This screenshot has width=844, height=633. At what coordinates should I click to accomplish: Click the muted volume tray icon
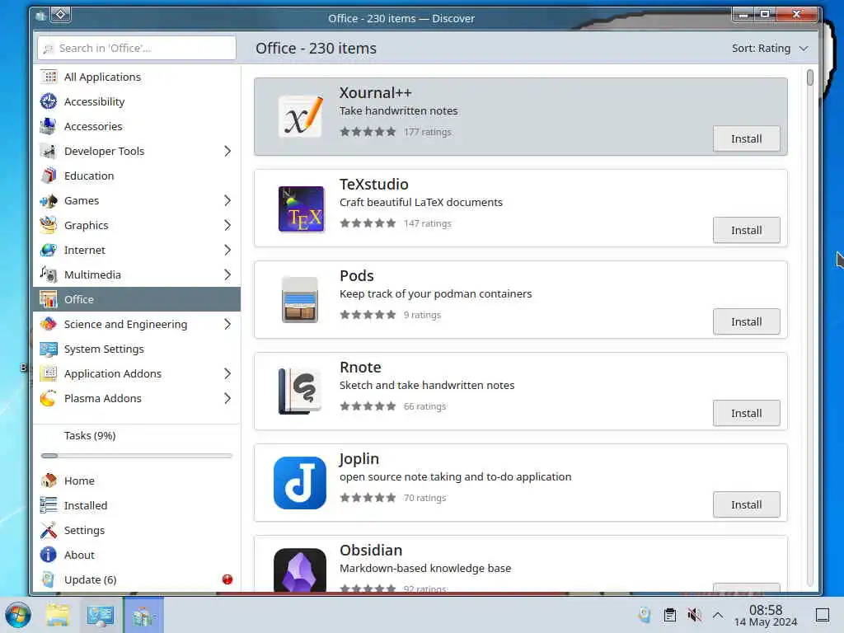[x=694, y=615]
